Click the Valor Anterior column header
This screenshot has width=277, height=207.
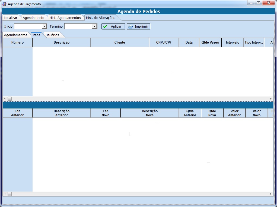pos(234,113)
